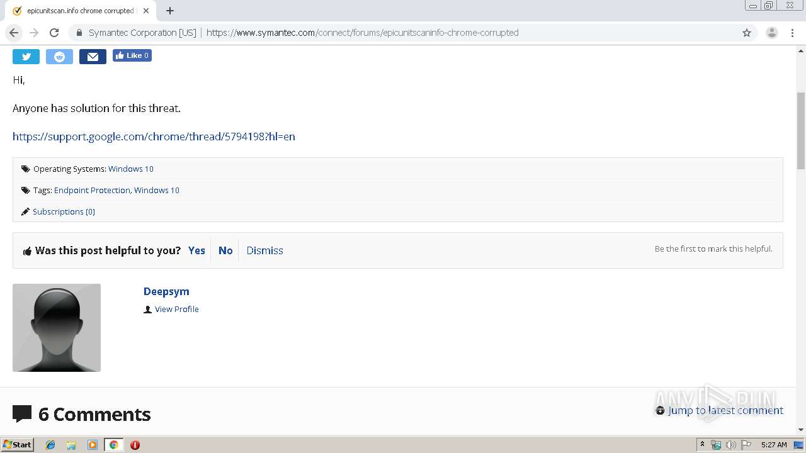Image resolution: width=806 pixels, height=453 pixels.
Task: Click the 6 Comments heading
Action: (x=94, y=414)
